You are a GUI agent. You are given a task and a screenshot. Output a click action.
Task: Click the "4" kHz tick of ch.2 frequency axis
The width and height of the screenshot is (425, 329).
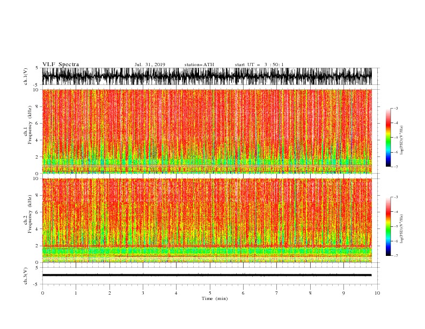click(37, 229)
